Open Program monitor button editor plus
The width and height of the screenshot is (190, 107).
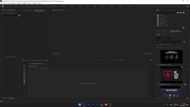tap(151, 60)
